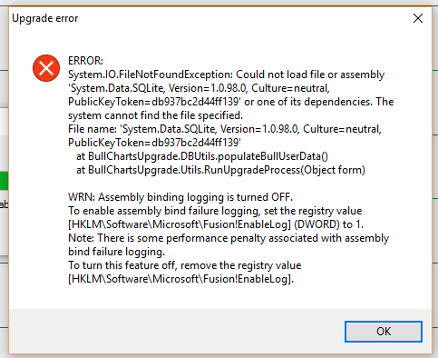Select the "ERROR:" label text

85,61
